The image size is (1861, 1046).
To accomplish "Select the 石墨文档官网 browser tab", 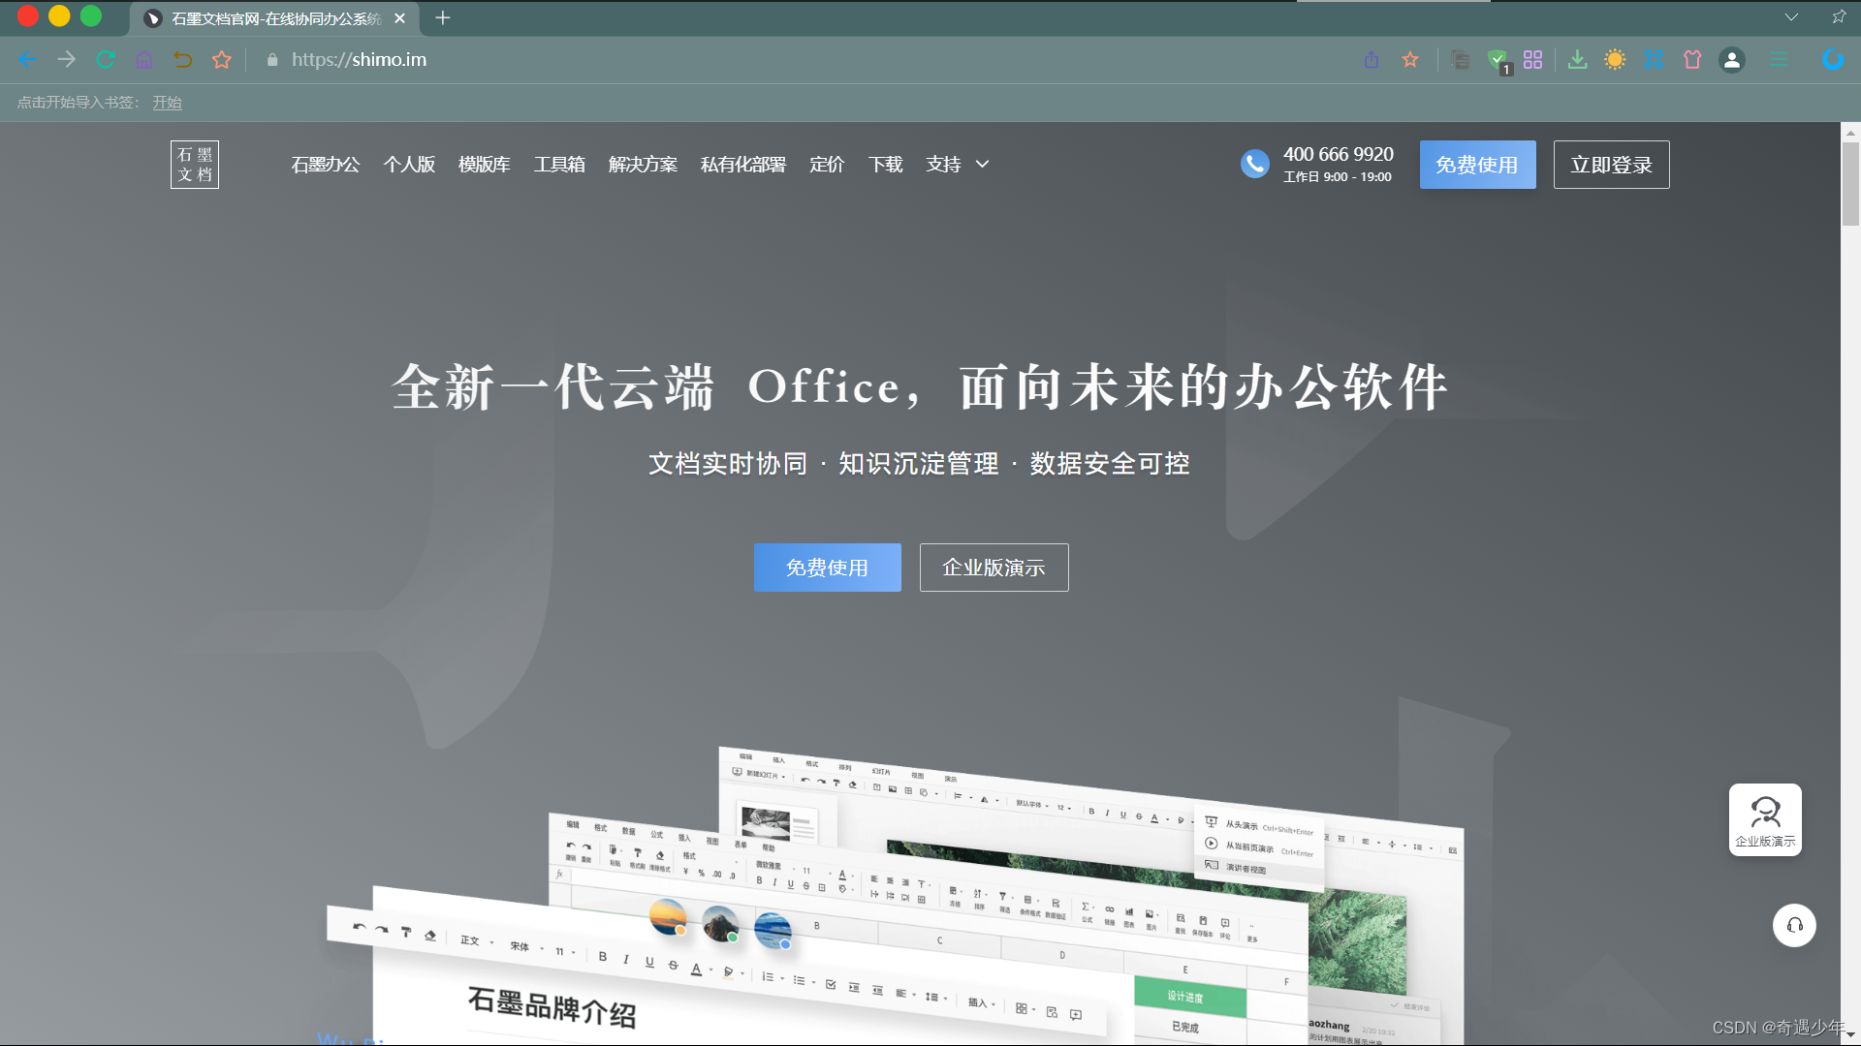I will (275, 18).
